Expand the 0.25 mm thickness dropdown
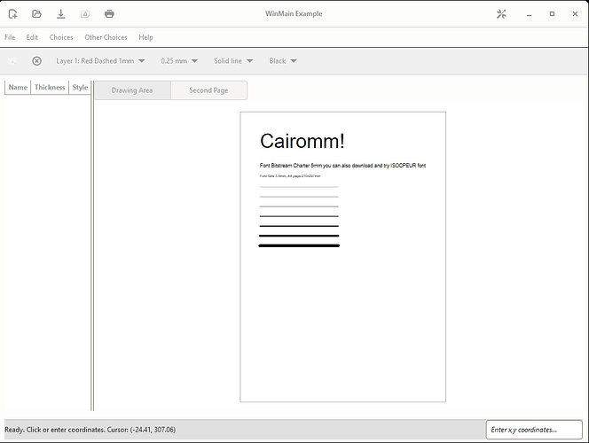The width and height of the screenshot is (589, 443). [x=179, y=61]
